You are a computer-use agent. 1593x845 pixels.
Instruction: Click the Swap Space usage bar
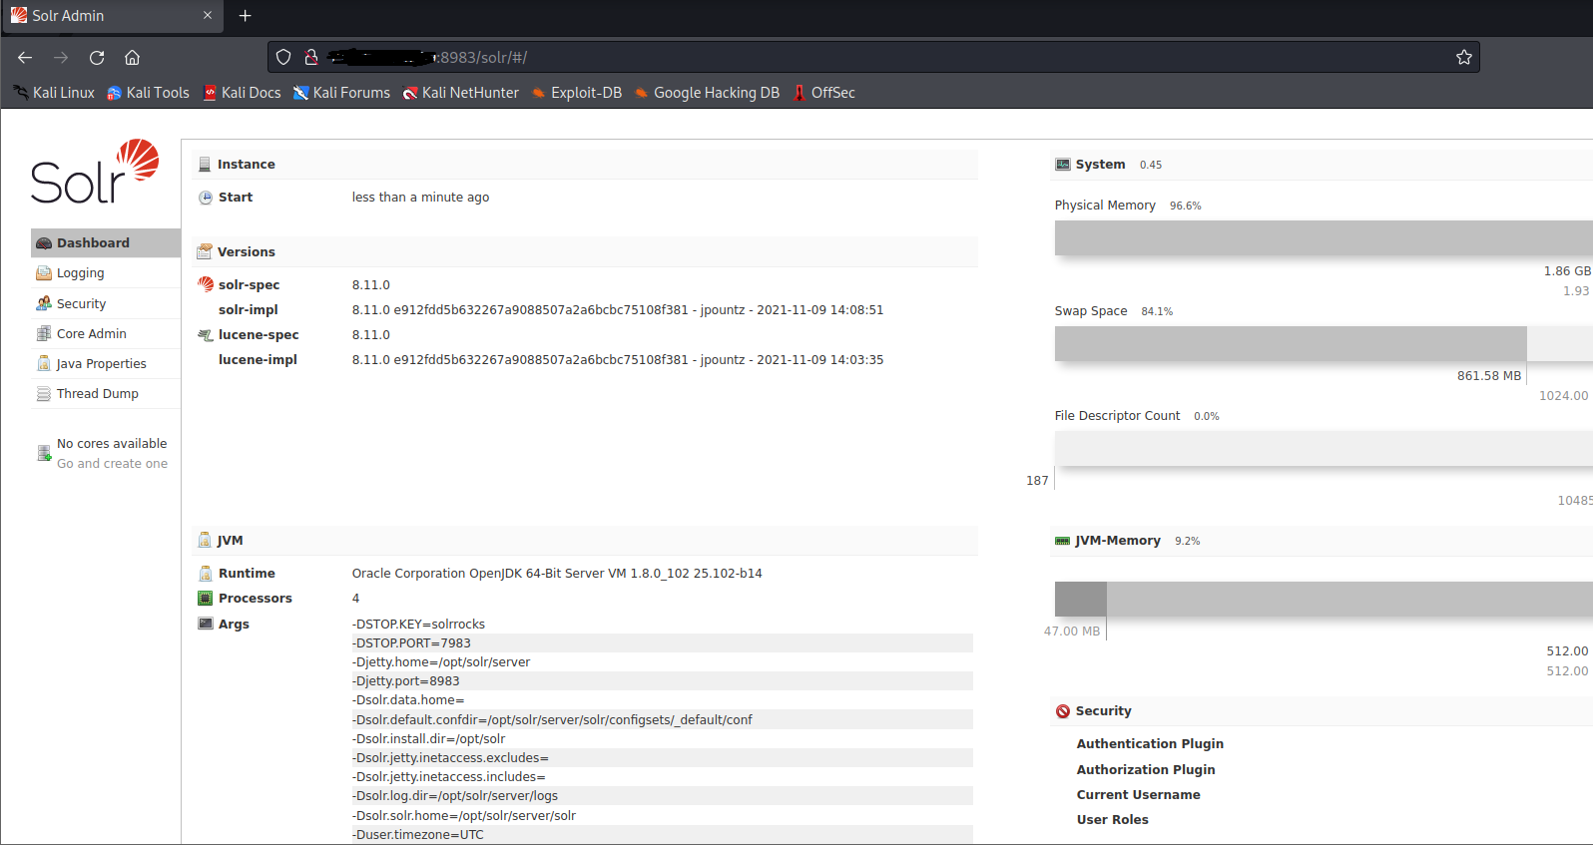[1324, 343]
